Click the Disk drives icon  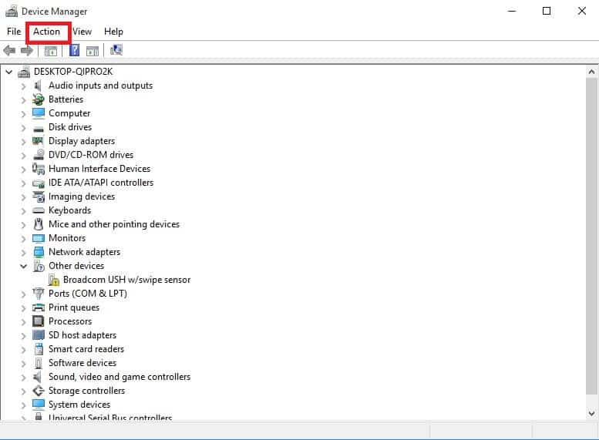39,129
